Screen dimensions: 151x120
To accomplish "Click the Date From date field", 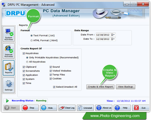I will pos(106,35).
